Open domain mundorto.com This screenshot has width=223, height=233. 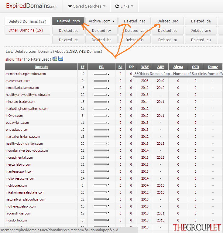[16, 220]
